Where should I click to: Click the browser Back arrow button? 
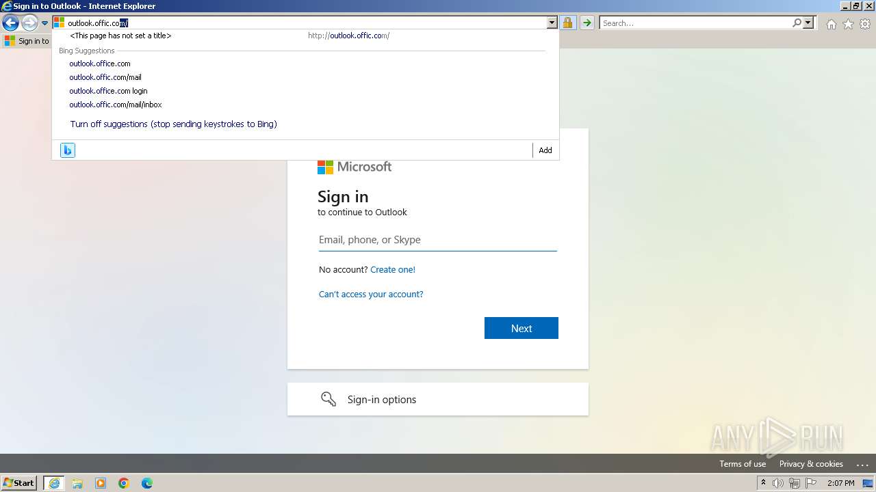point(10,23)
